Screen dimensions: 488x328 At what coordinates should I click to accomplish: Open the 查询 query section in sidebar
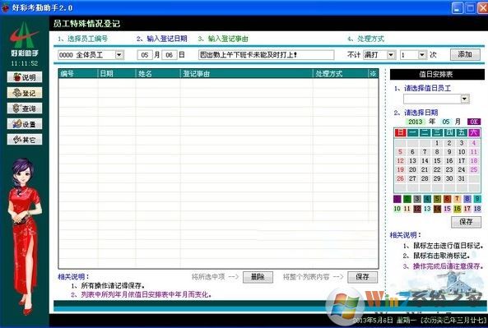[25, 109]
